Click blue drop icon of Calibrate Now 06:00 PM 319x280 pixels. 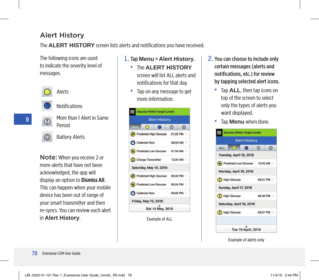pyautogui.click(x=133, y=193)
